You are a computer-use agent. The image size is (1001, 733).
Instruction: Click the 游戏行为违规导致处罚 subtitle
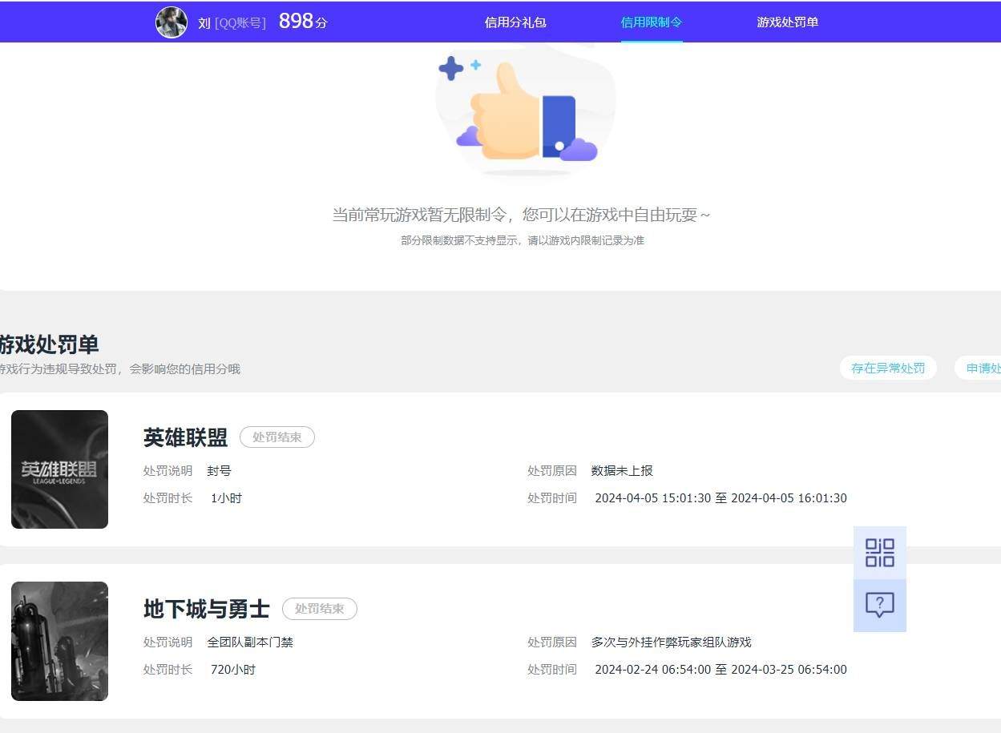pyautogui.click(x=120, y=369)
